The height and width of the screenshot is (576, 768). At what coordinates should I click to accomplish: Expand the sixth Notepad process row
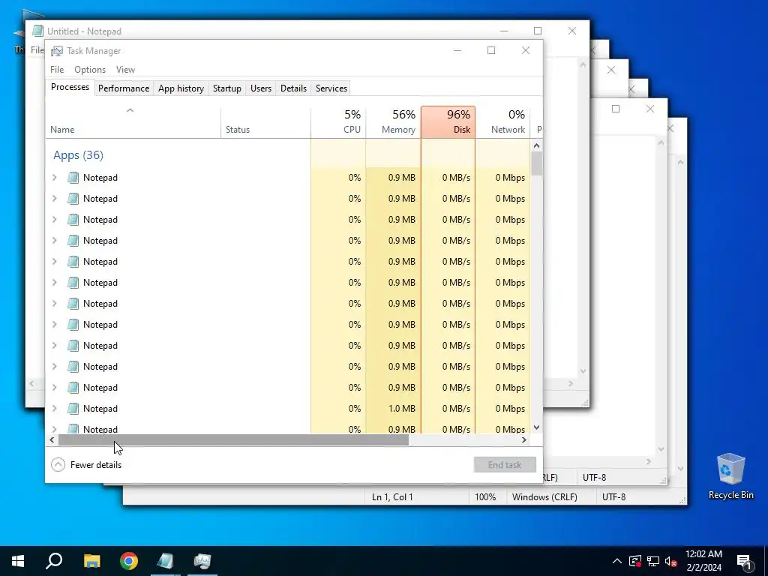tap(54, 283)
